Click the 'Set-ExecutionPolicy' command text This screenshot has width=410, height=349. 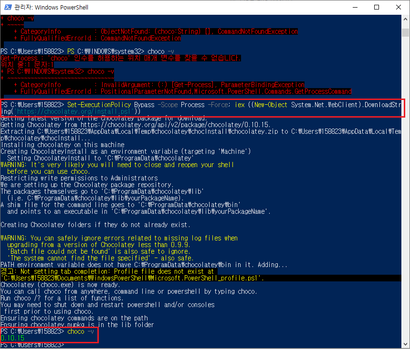click(x=99, y=105)
